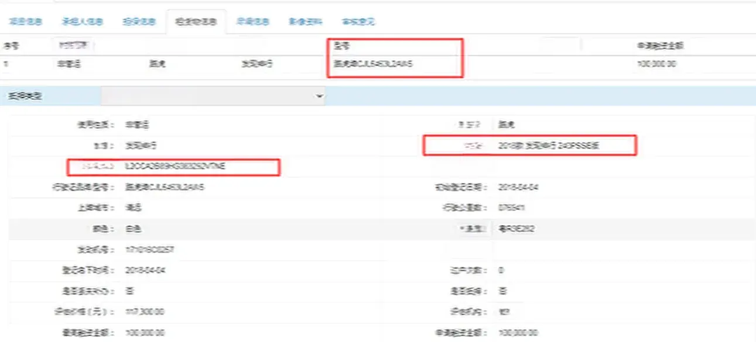756x342 pixels.
Task: Open the first tab in the tab bar
Action: coord(25,22)
